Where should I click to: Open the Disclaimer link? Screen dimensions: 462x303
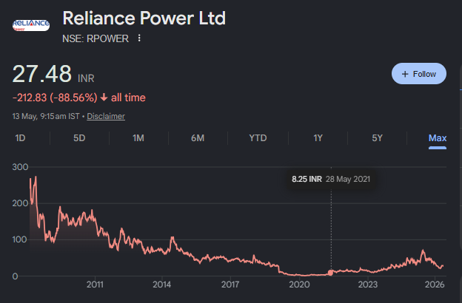[x=106, y=116]
